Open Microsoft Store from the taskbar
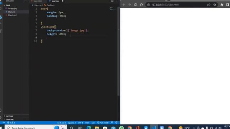The height and width of the screenshot is (129, 230). 105,128
